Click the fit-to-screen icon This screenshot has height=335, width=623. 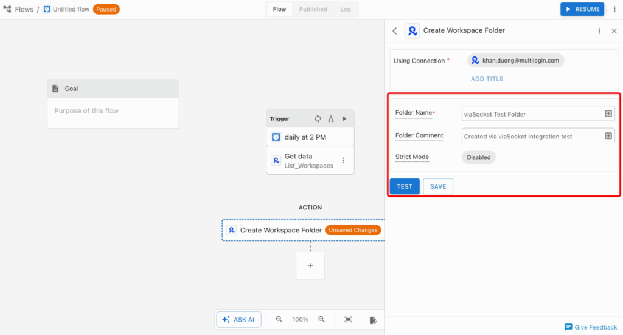349,320
